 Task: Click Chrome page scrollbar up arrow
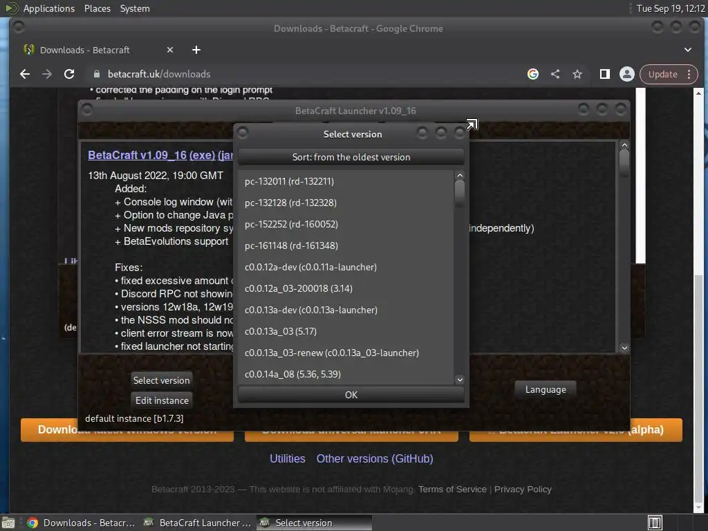(698, 93)
